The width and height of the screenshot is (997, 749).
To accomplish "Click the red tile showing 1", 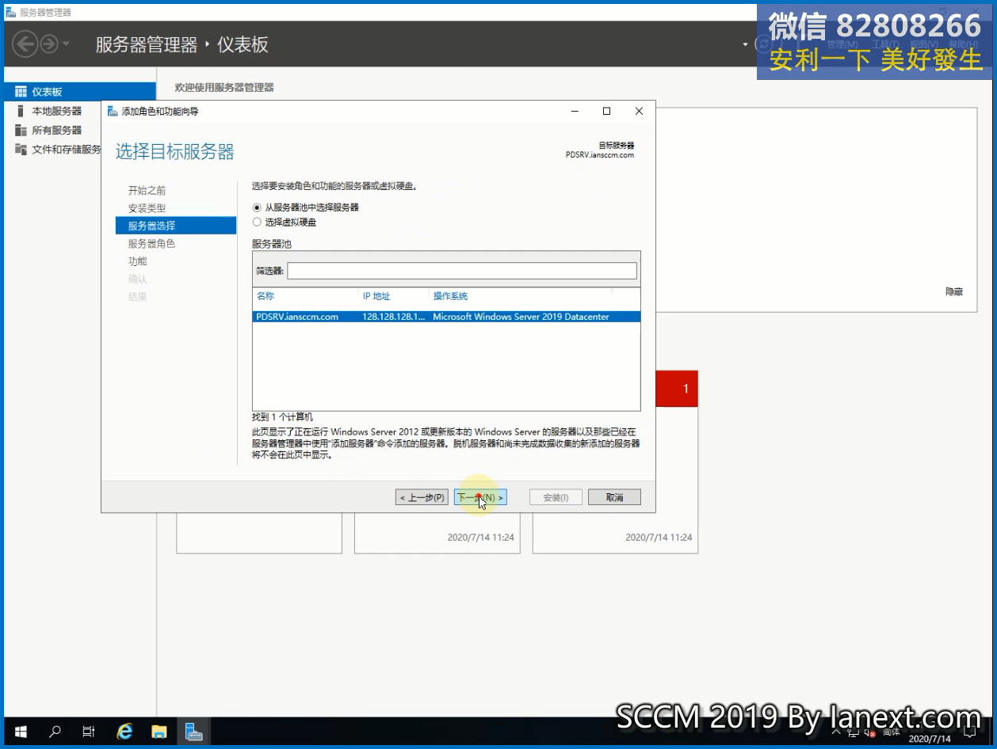I will (677, 389).
